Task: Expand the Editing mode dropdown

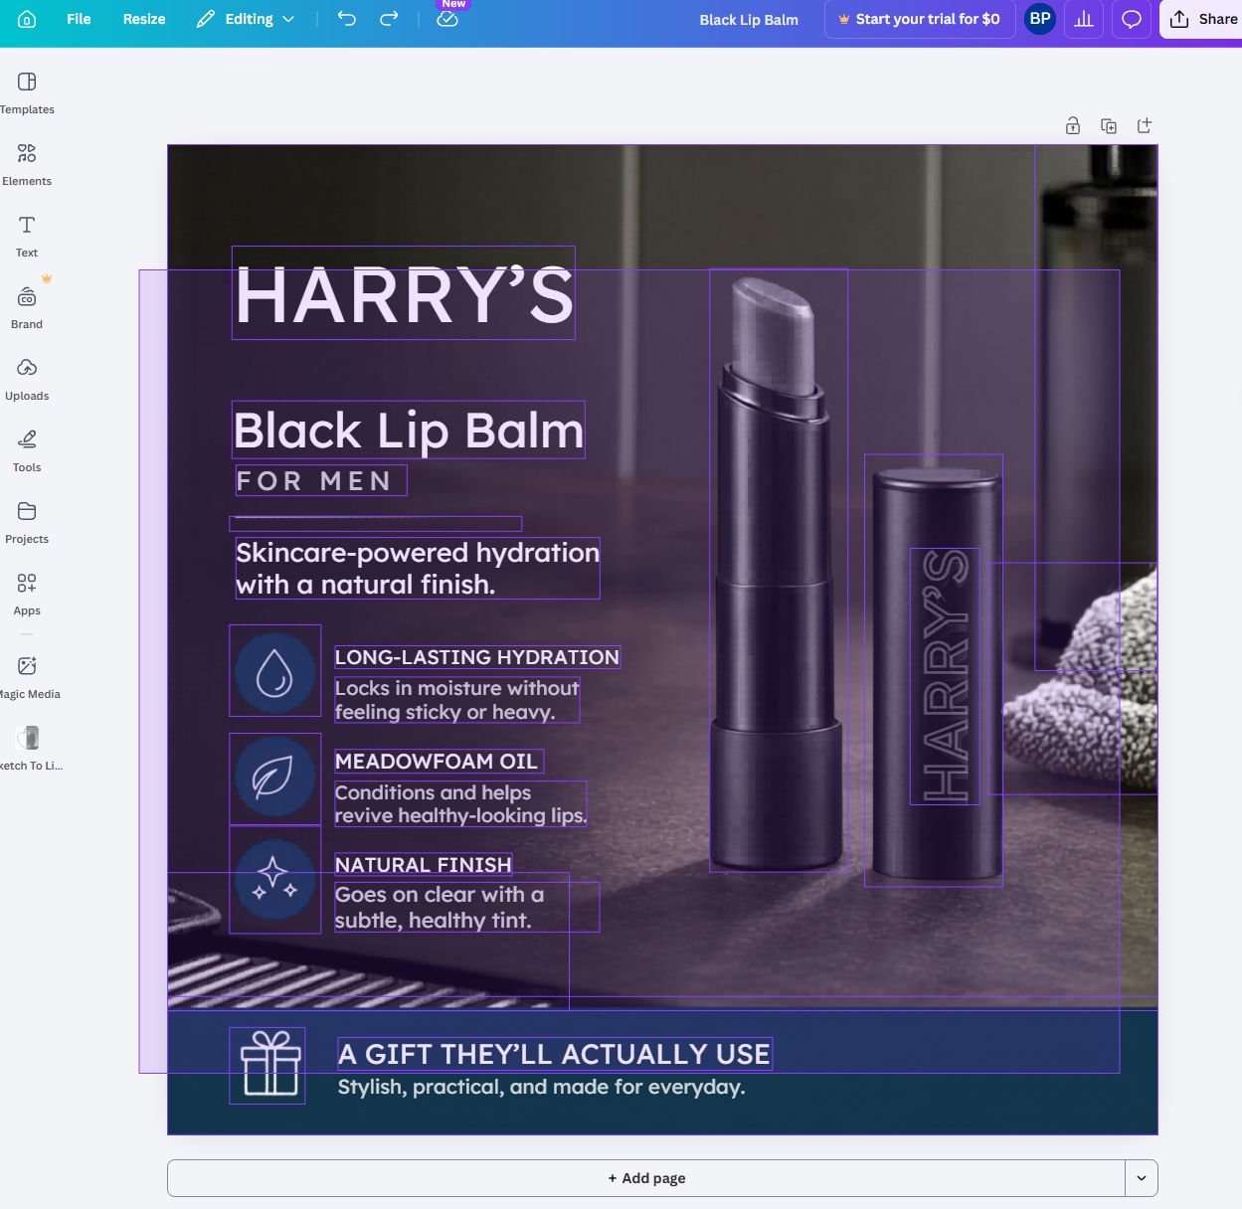Action: [x=288, y=19]
